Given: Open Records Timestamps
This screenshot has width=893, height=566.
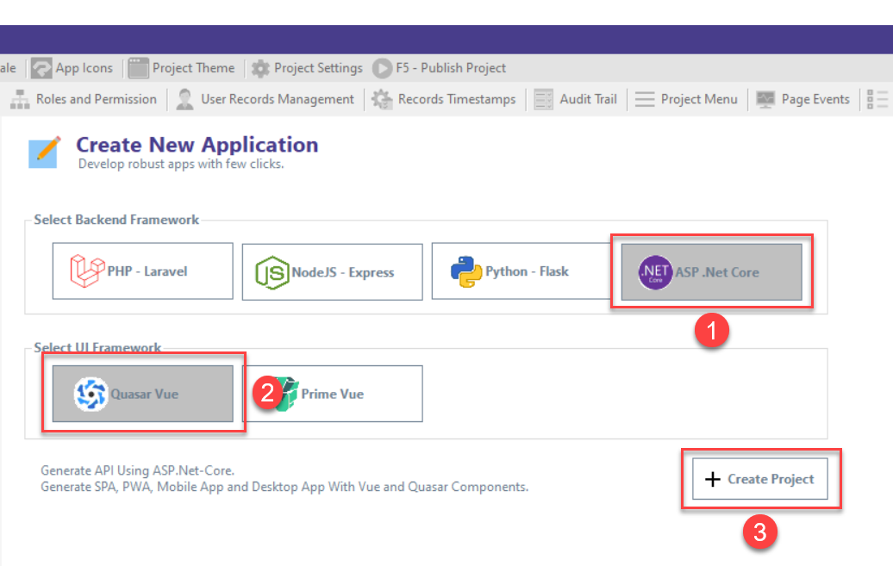Looking at the screenshot, I should tap(444, 99).
